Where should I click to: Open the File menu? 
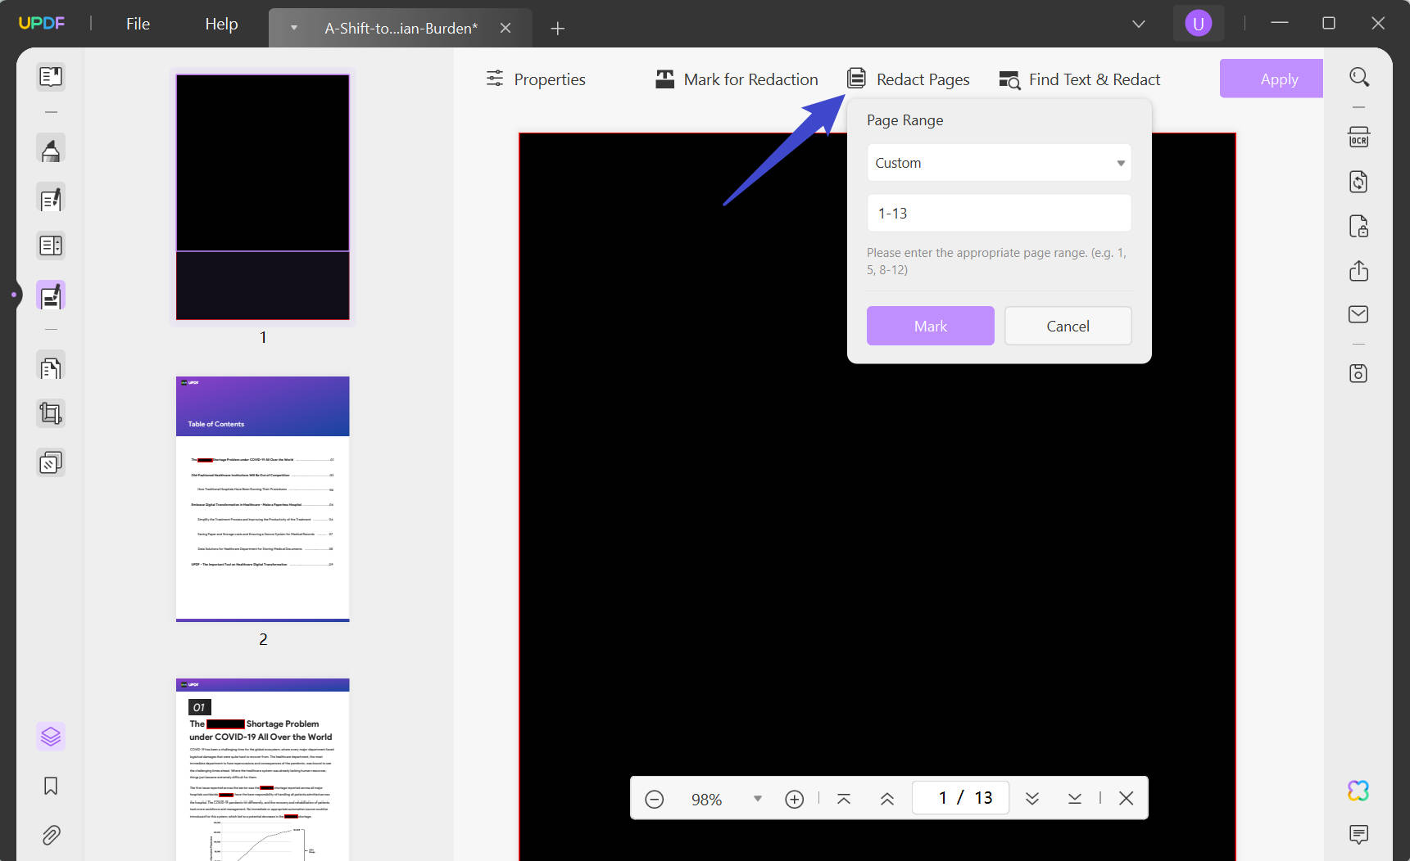coord(137,24)
